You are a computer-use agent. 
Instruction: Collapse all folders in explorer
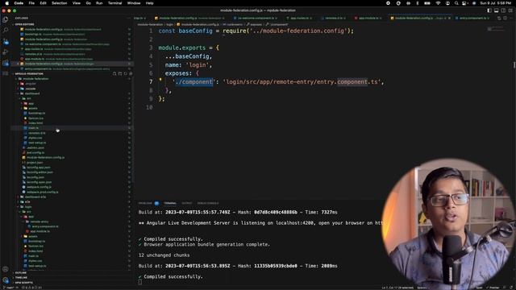[x=131, y=73]
